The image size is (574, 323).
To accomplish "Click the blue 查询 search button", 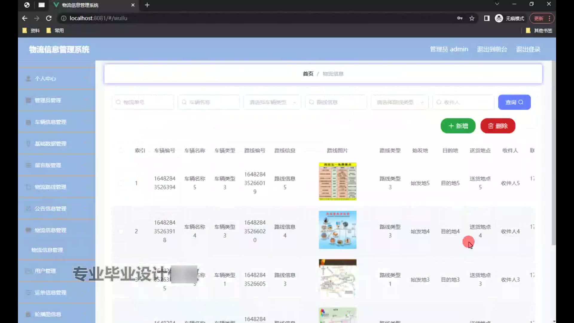I will 514,102.
